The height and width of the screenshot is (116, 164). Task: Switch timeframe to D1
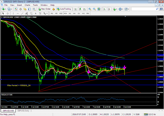click(x=79, y=13)
